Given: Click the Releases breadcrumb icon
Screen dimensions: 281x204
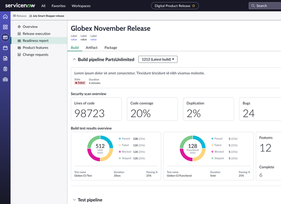Looking at the screenshot, I should 14,16.
